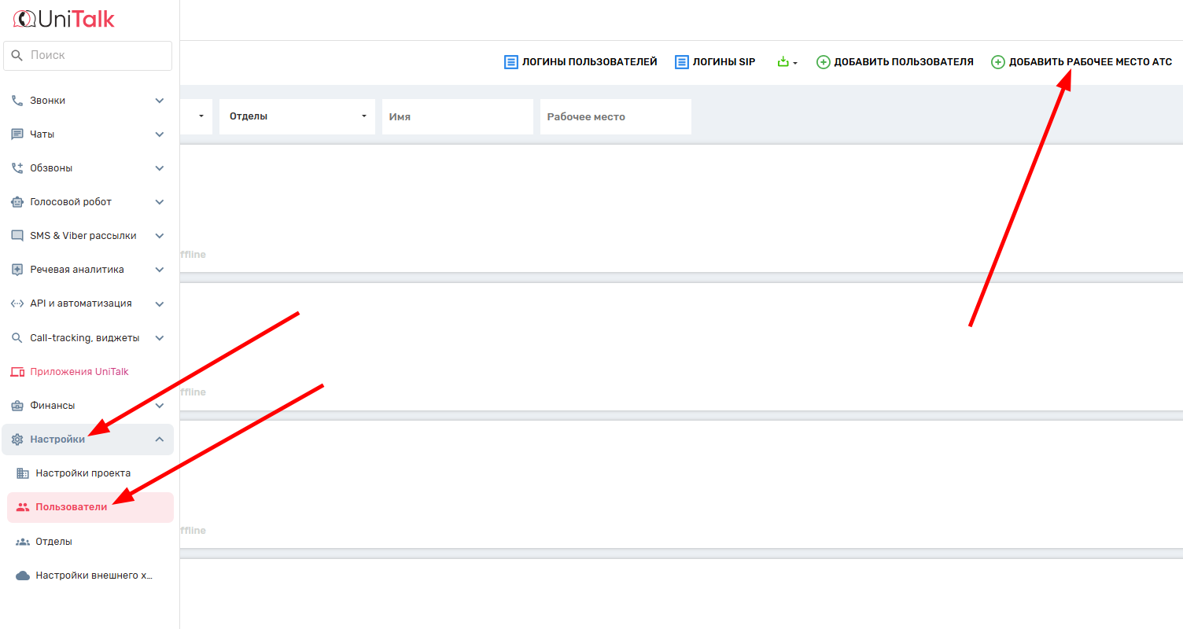1183x629 pixels.
Task: Expand the Звонки menu chevron
Action: tap(160, 101)
